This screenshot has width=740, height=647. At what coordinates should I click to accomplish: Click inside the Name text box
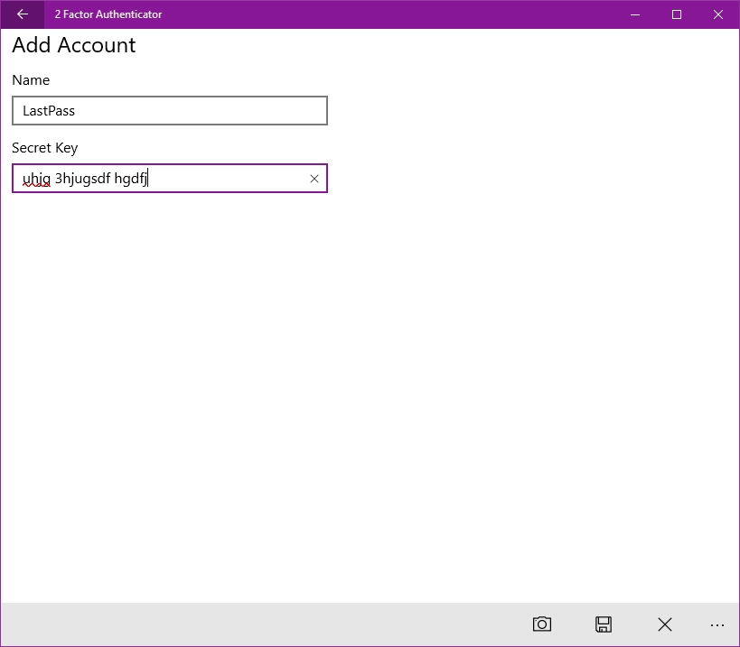(x=169, y=110)
